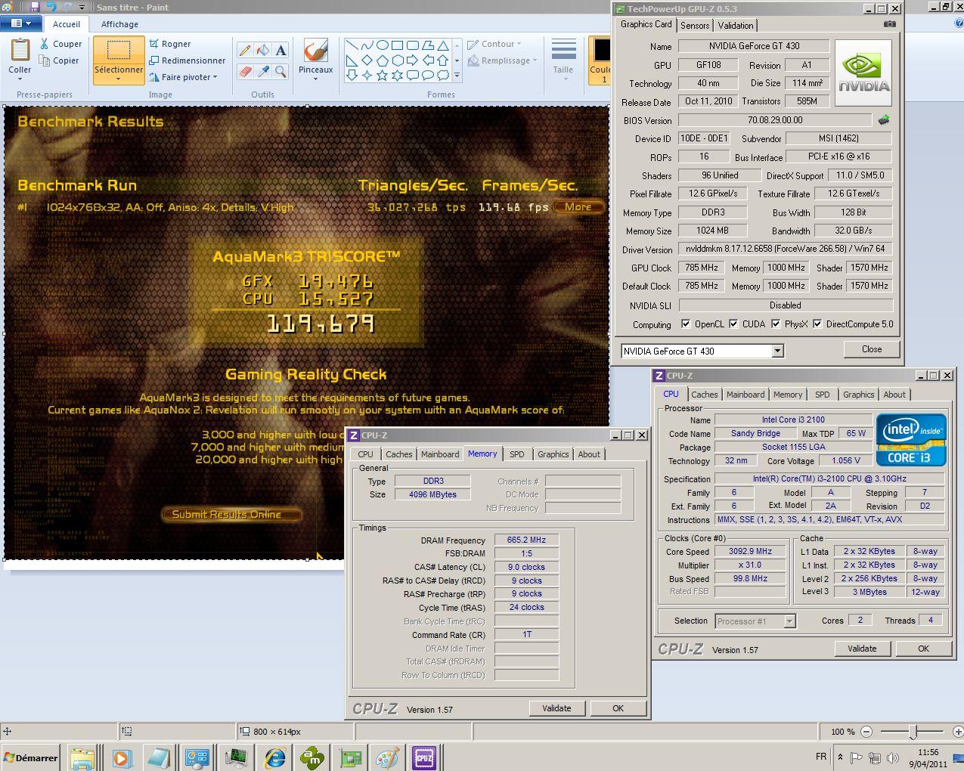Choose the Magnifier tool in Paint

coord(281,71)
